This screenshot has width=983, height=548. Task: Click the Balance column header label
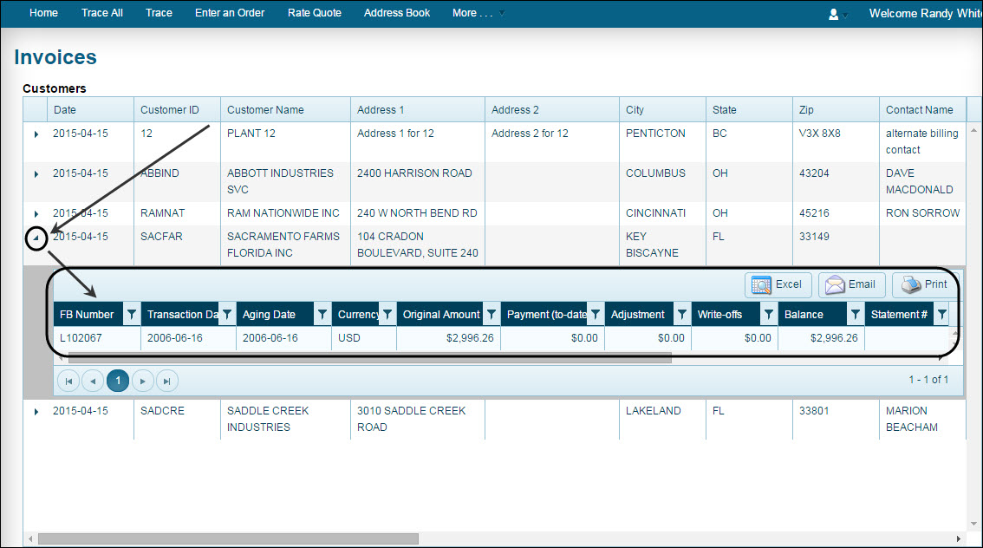(x=804, y=315)
